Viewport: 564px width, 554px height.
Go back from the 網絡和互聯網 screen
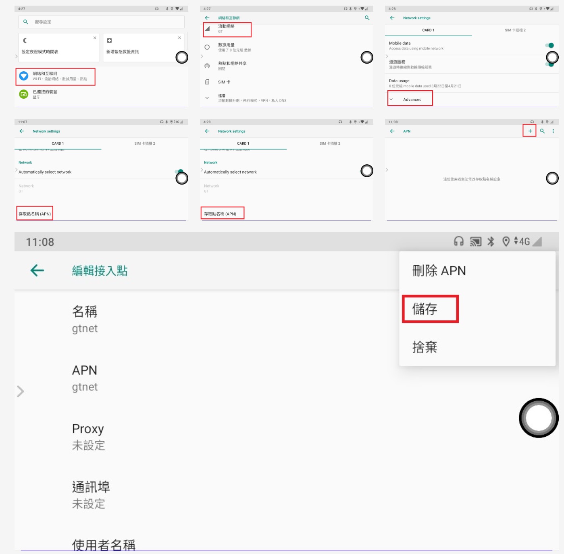207,18
